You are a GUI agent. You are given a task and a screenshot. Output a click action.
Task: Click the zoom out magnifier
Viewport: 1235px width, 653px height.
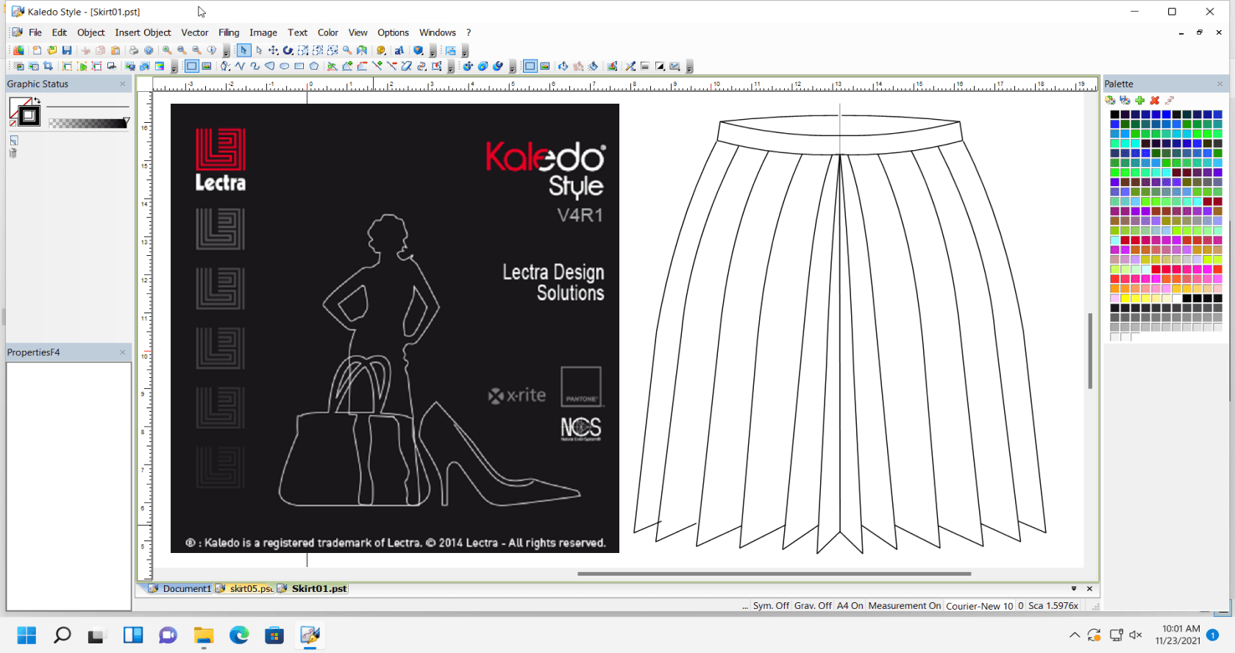click(196, 50)
